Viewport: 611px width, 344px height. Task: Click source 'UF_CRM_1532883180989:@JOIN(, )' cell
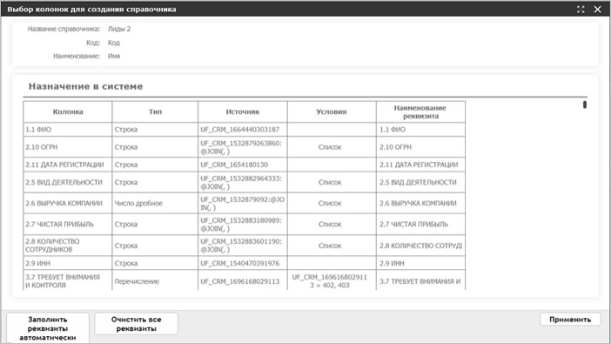point(242,225)
